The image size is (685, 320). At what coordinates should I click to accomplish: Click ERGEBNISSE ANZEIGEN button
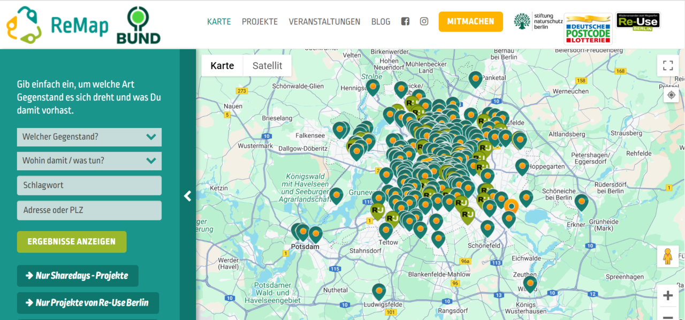(x=72, y=242)
